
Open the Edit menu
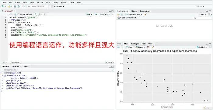click(x=11, y=2)
